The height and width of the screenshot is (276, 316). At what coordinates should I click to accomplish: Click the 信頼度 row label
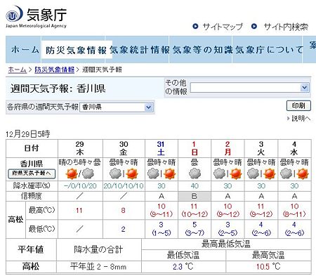(x=32, y=196)
